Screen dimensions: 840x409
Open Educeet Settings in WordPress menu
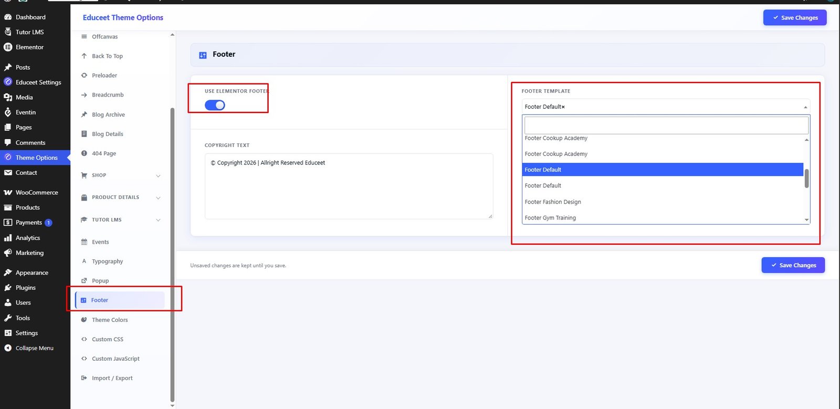pos(35,82)
